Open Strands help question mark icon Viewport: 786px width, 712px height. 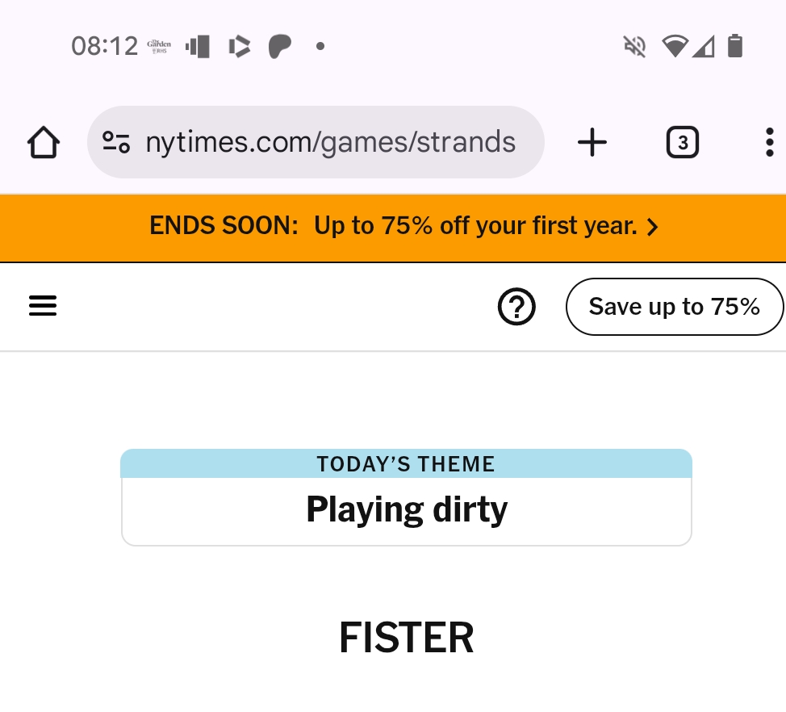tap(516, 307)
